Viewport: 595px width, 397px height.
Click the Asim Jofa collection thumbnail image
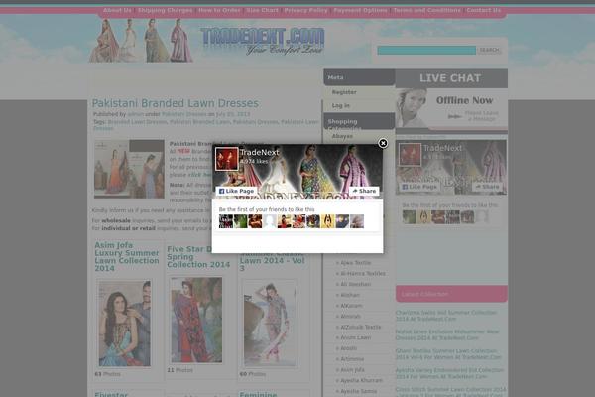(x=125, y=324)
